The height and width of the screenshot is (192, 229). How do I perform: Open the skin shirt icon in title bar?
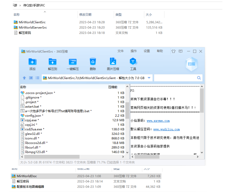174,51
